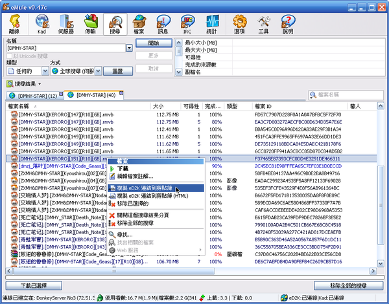Switch to the [DMHY-STAR] (12) tab
This screenshot has width=389, height=304.
[35, 96]
